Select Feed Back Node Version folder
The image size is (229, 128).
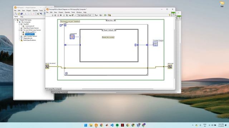point(31,28)
